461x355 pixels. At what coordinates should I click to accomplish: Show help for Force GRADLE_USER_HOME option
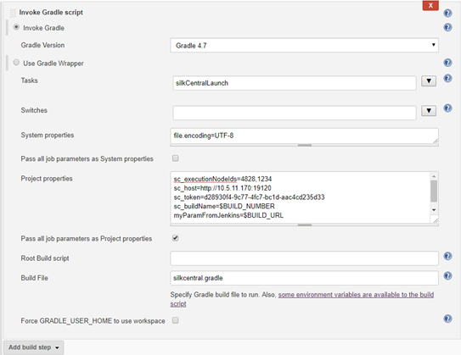tap(447, 319)
